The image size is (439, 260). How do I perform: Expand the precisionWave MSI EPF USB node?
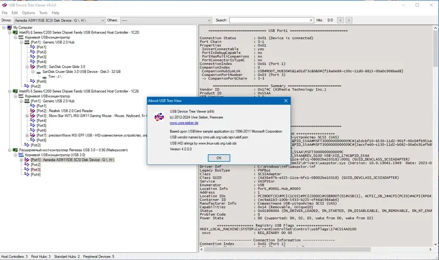[27, 135]
